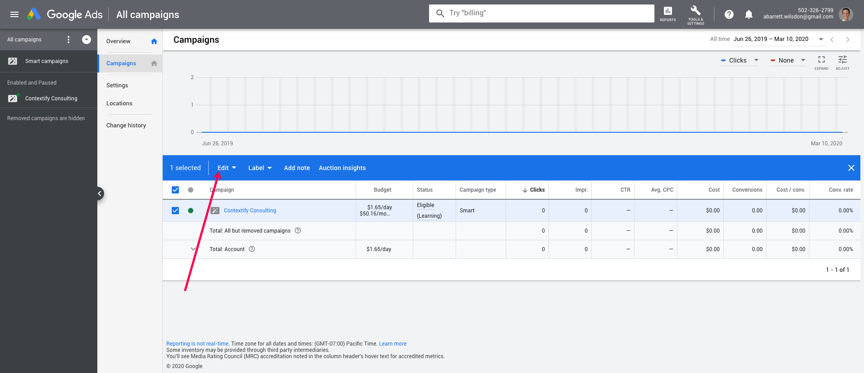Click Auction insights button

pyautogui.click(x=343, y=168)
